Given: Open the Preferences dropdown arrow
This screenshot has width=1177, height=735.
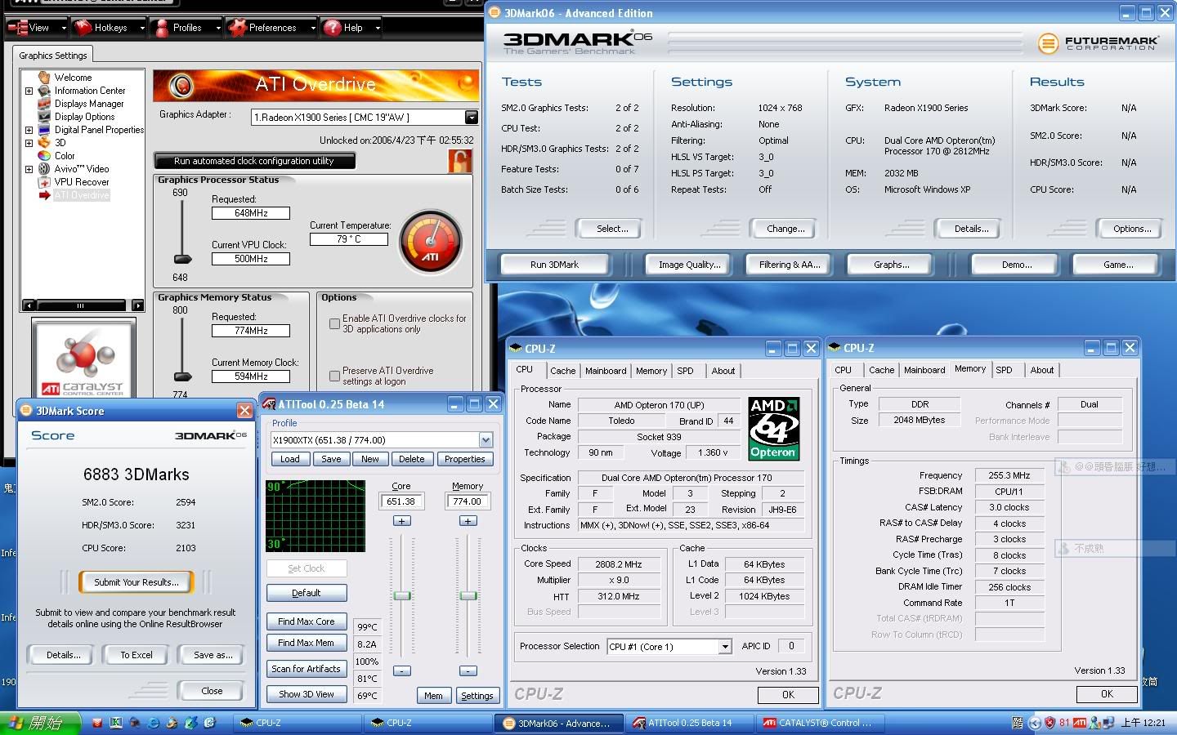Looking at the screenshot, I should tap(313, 29).
